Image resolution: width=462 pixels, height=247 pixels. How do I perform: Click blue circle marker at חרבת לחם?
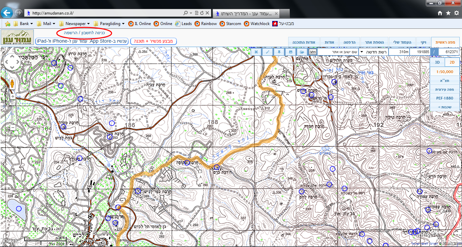click(x=302, y=192)
